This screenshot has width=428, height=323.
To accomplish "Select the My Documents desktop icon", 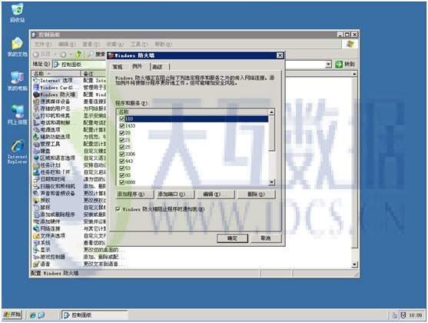I will tap(17, 47).
